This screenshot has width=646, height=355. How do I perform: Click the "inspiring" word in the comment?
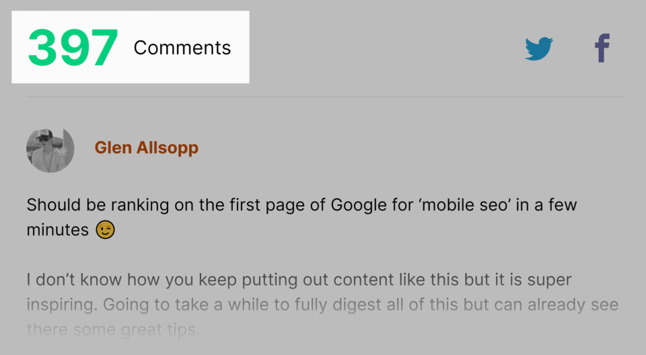(62, 305)
